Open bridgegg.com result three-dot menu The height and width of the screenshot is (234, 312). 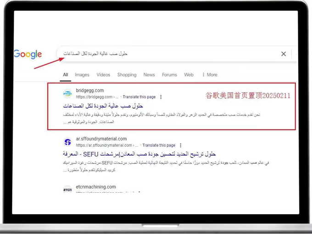[x=161, y=97]
